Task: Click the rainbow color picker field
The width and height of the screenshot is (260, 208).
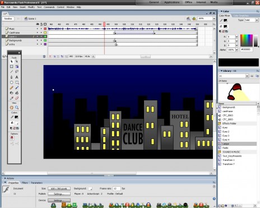Action: pos(247,40)
